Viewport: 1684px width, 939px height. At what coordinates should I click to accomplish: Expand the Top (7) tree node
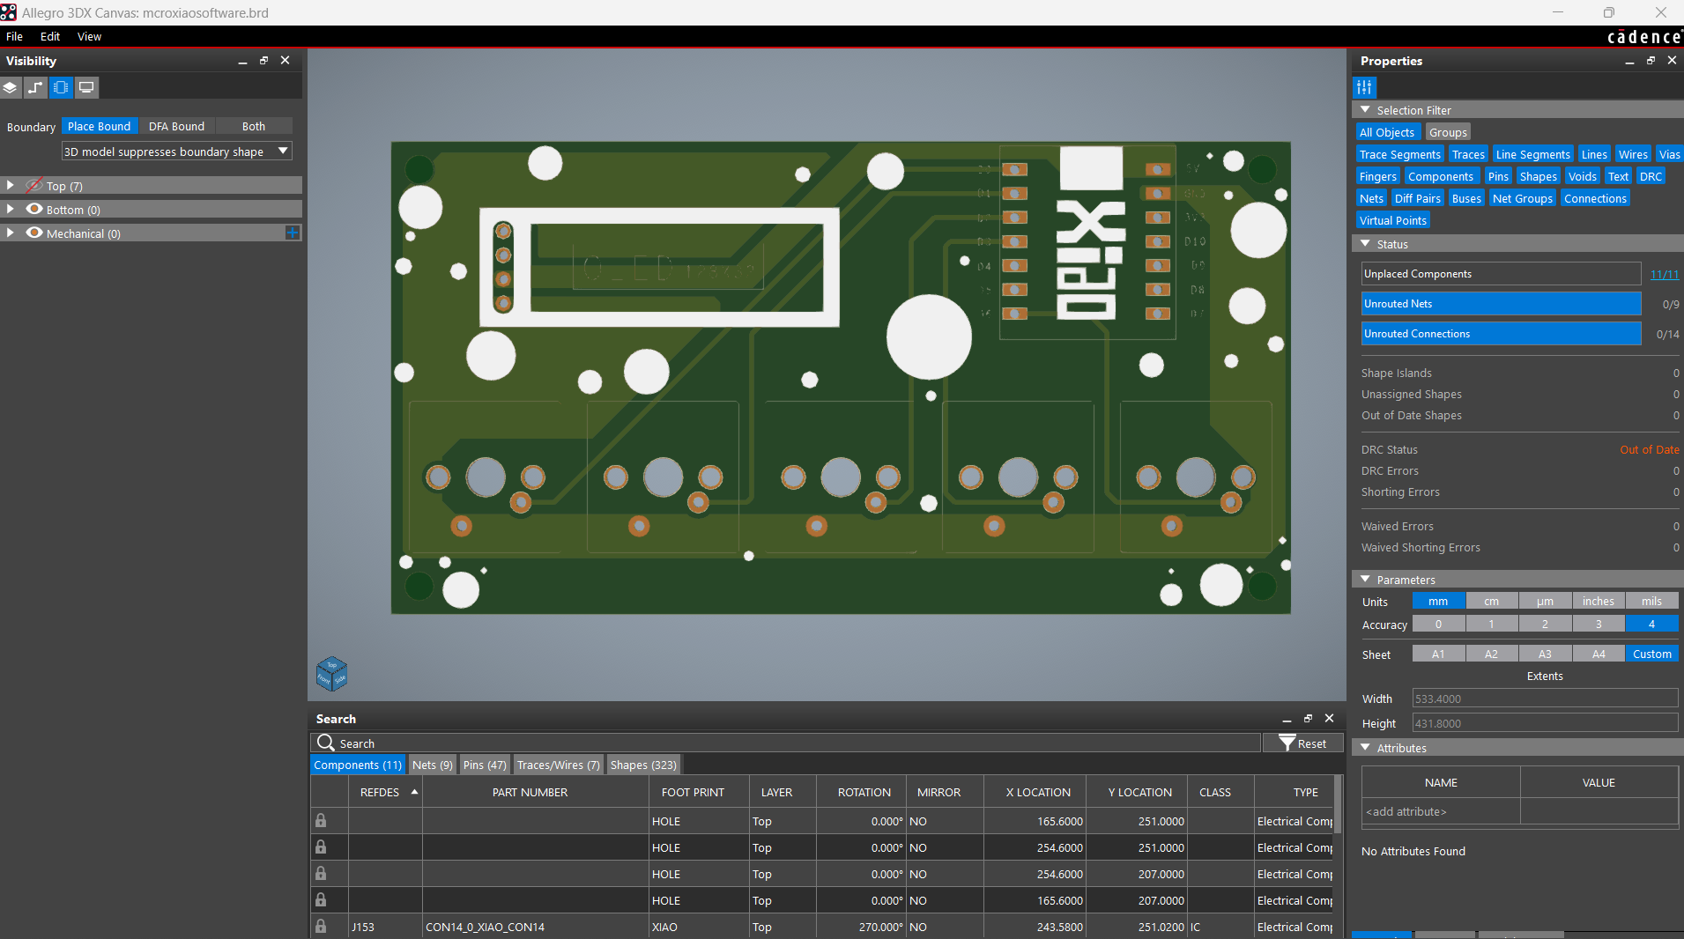pyautogui.click(x=10, y=185)
